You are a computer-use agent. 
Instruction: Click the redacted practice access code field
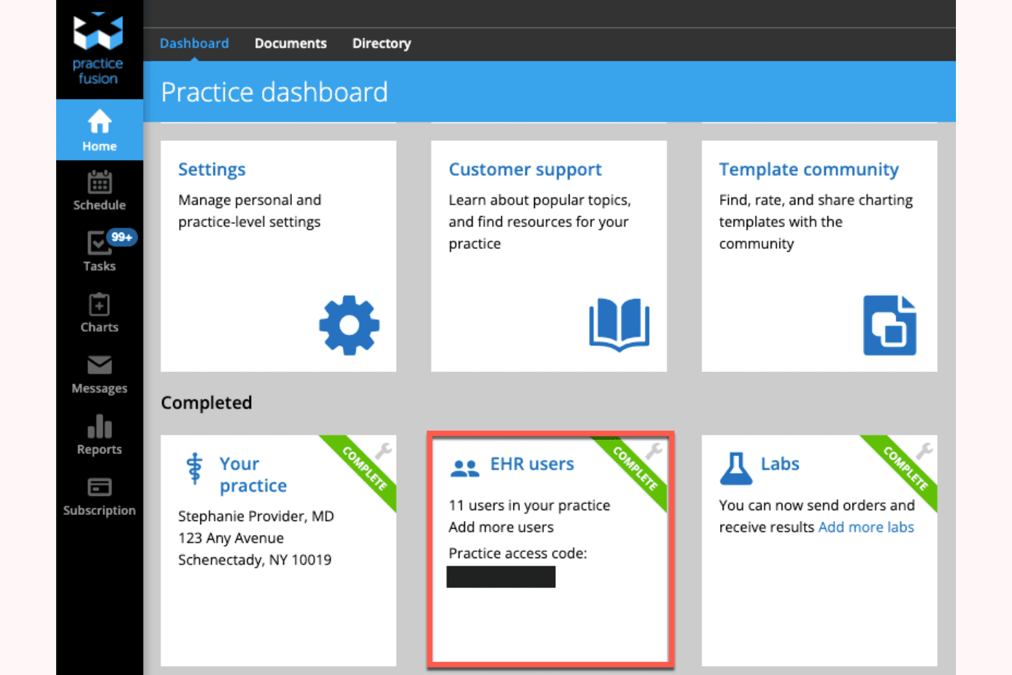(501, 577)
